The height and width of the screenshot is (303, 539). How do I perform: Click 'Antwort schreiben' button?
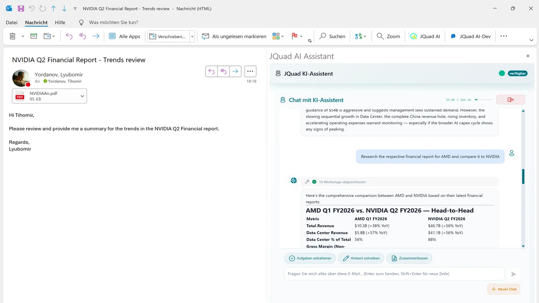point(361,258)
